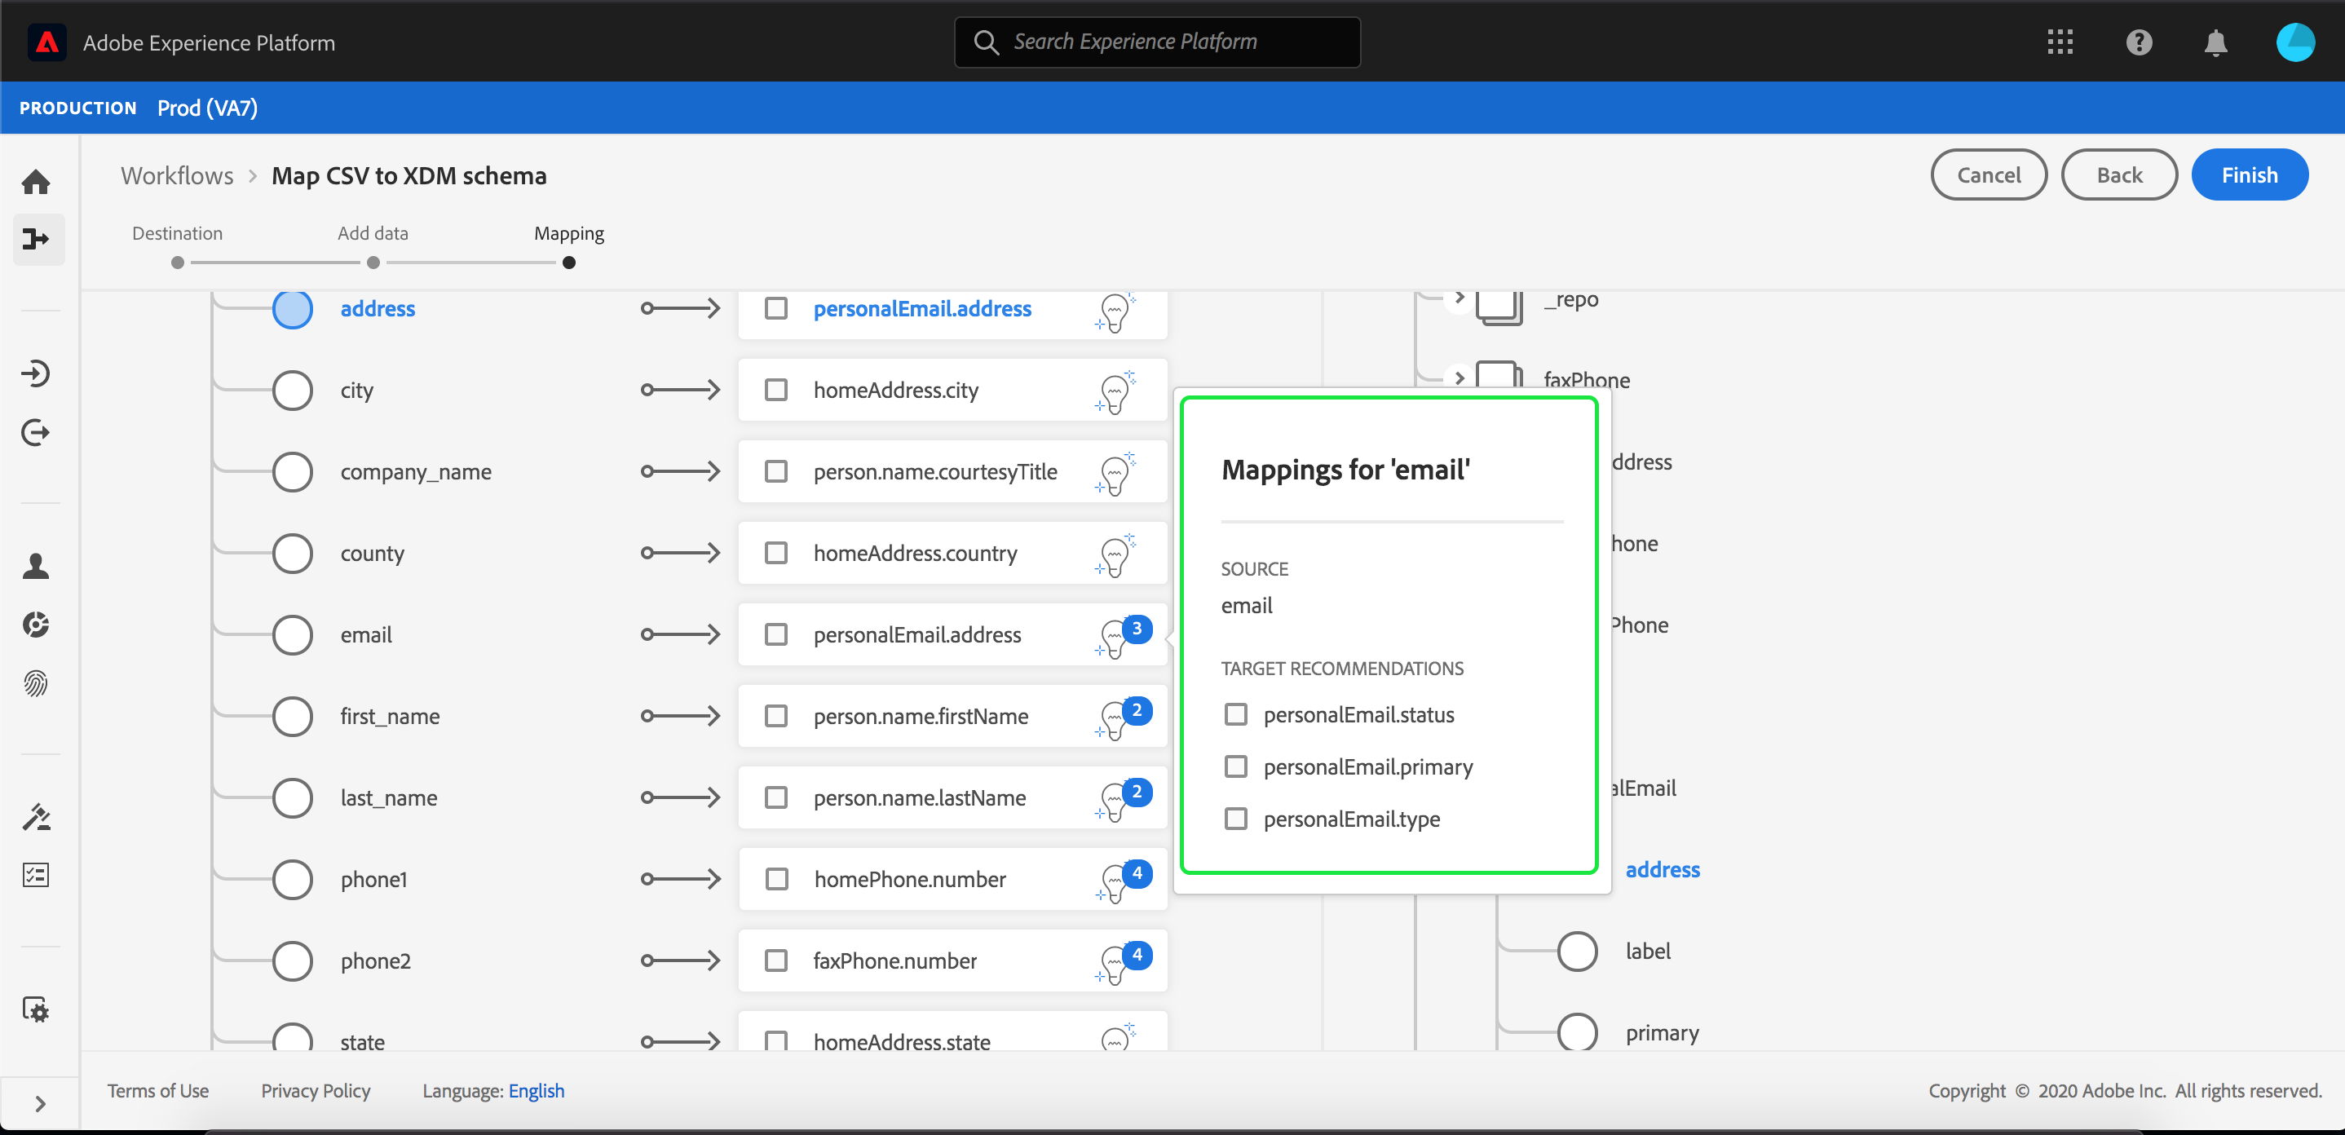This screenshot has width=2345, height=1135.
Task: Open the Workflows sidebar icon
Action: coord(37,240)
